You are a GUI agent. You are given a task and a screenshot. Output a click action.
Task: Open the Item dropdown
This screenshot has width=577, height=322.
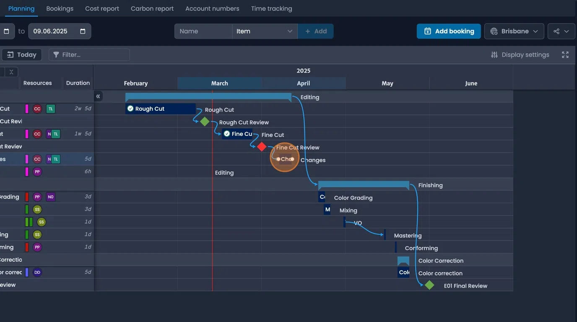tap(265, 31)
